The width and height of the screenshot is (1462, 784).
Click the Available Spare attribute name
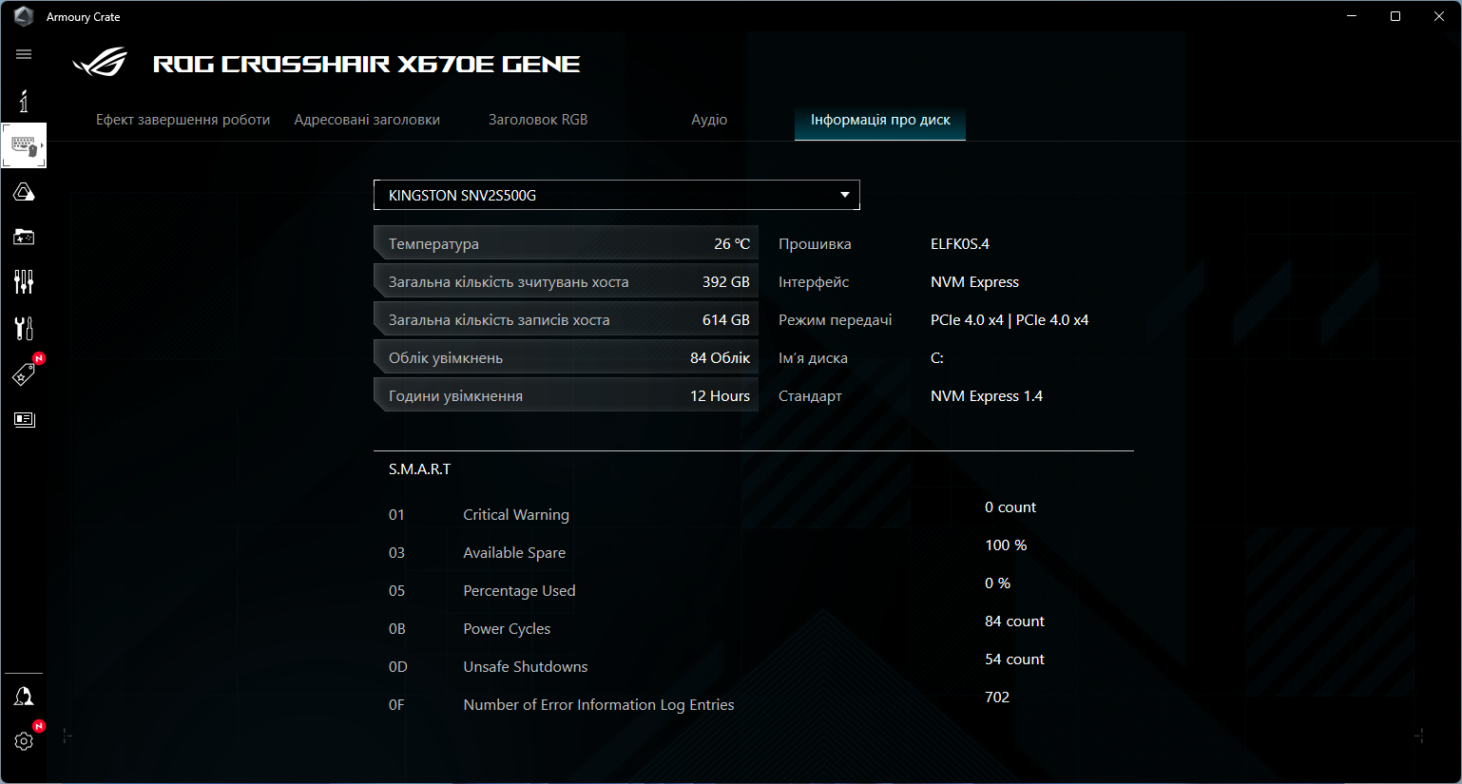pyautogui.click(x=514, y=553)
